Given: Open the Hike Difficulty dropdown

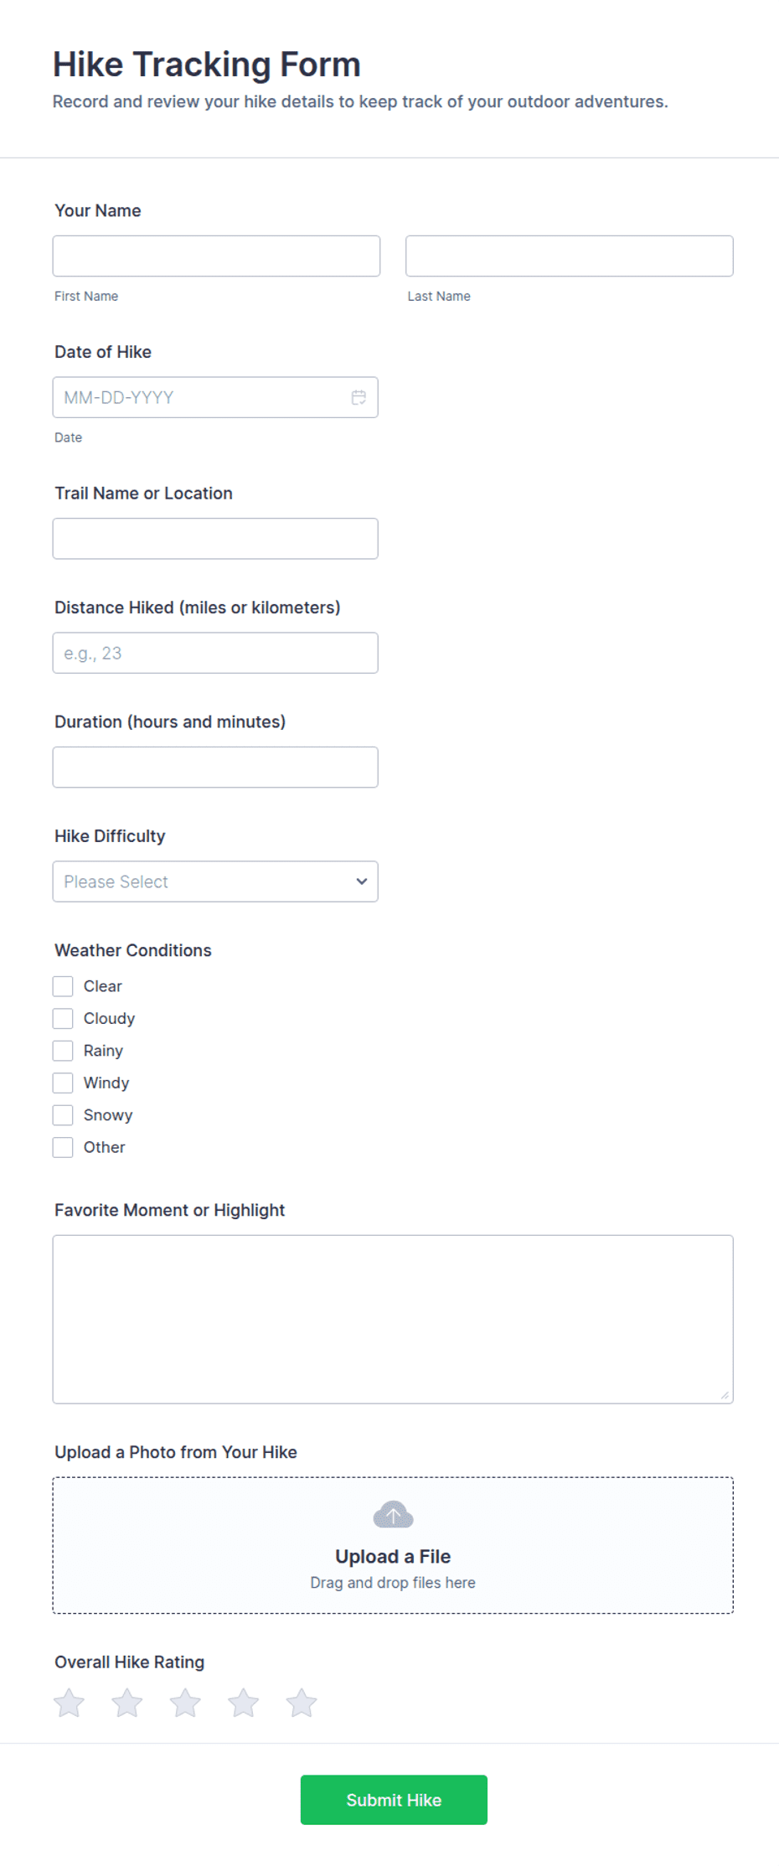Looking at the screenshot, I should (x=215, y=881).
